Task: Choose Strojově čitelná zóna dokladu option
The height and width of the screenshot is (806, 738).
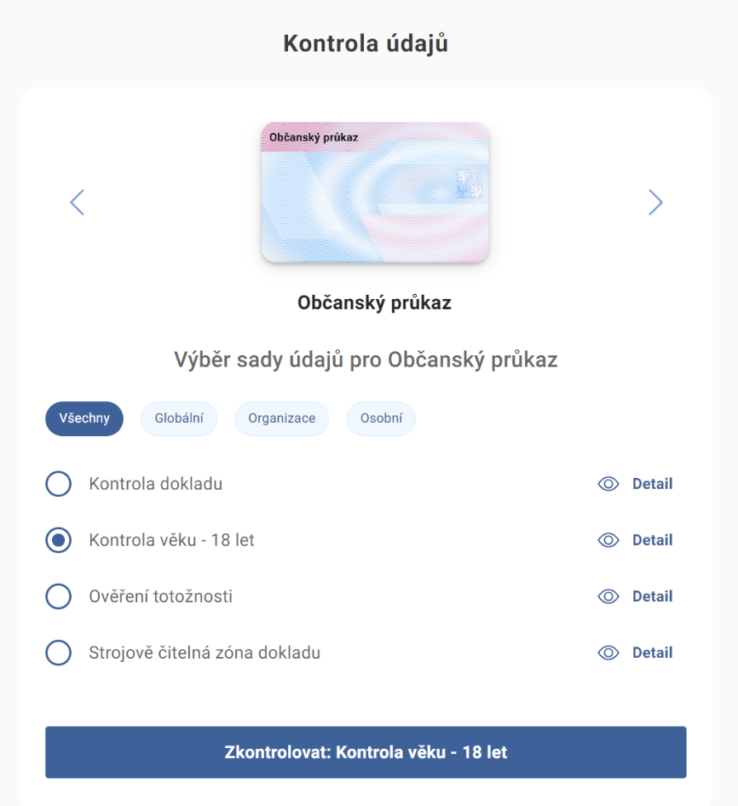Action: pyautogui.click(x=58, y=653)
